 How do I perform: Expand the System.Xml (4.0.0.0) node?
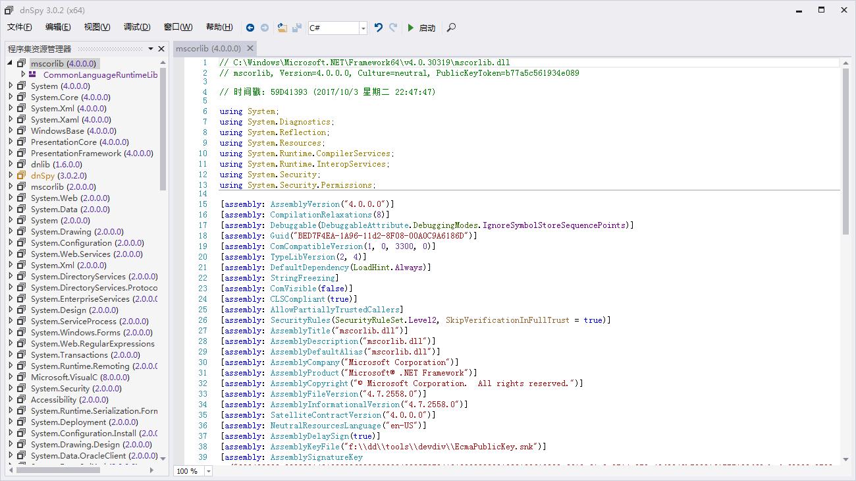point(11,108)
